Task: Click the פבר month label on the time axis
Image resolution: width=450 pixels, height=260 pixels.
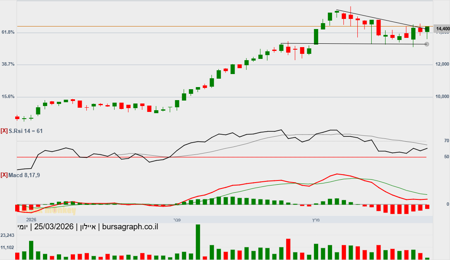Action: [177, 220]
